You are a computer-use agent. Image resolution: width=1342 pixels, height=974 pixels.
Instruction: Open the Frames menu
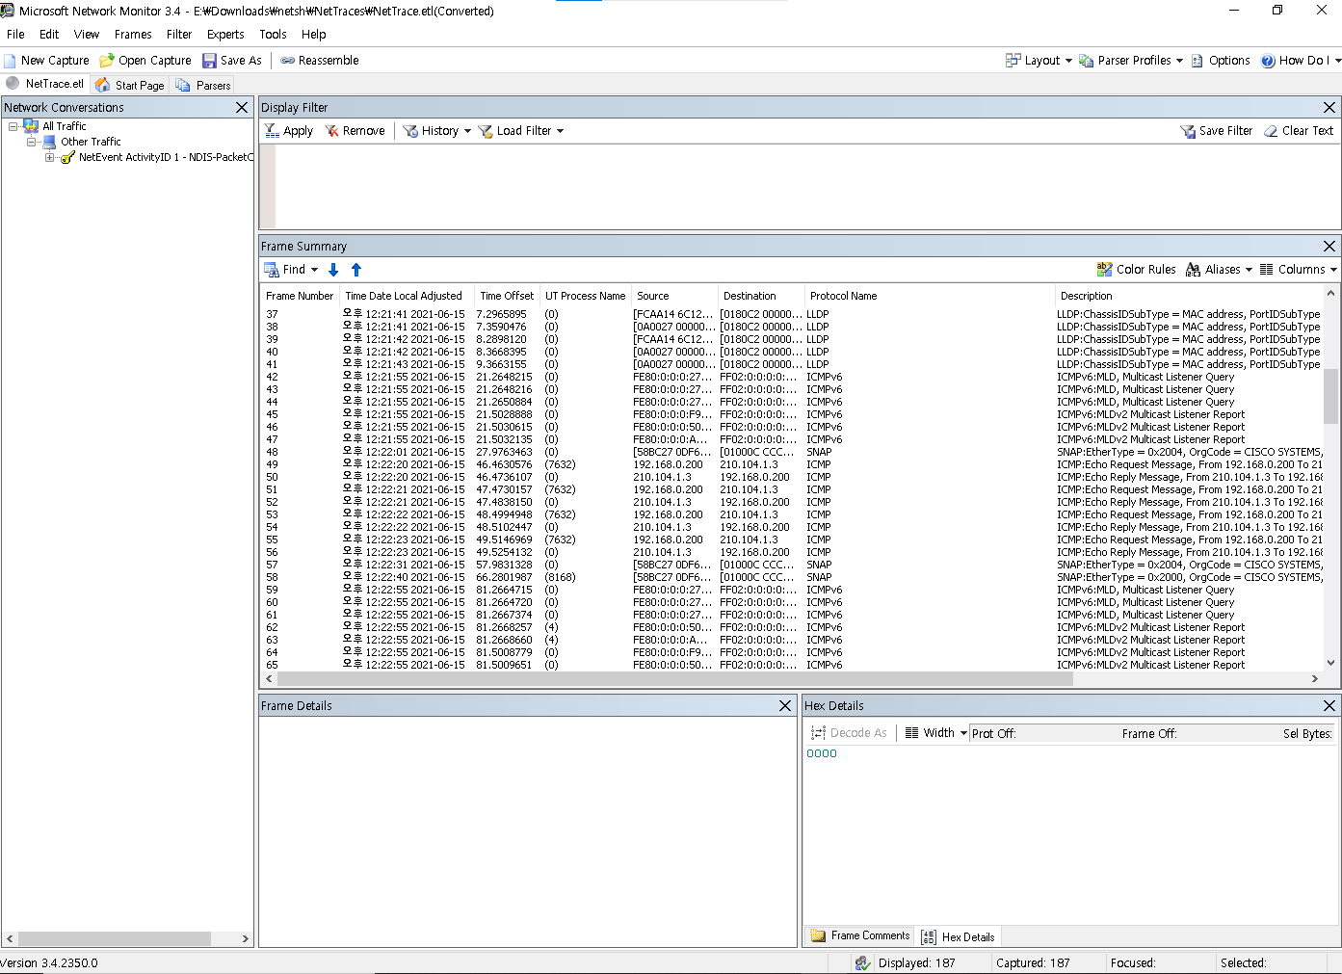[x=133, y=34]
